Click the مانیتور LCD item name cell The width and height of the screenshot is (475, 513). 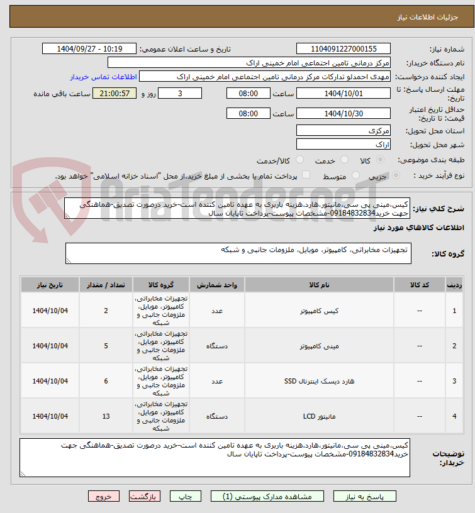pyautogui.click(x=319, y=416)
